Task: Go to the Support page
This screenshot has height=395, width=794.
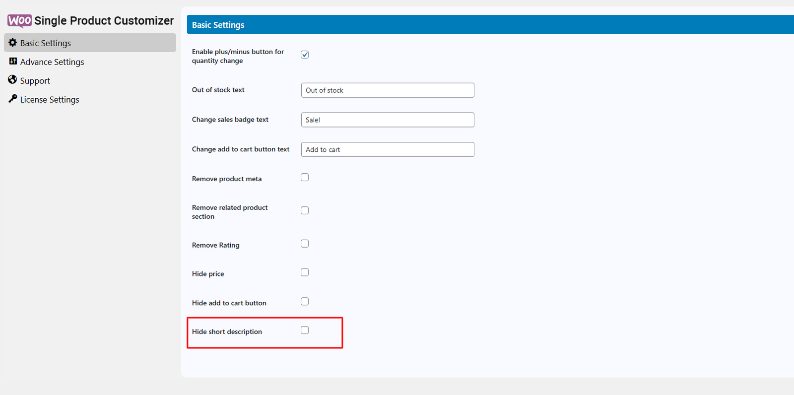Action: click(35, 81)
